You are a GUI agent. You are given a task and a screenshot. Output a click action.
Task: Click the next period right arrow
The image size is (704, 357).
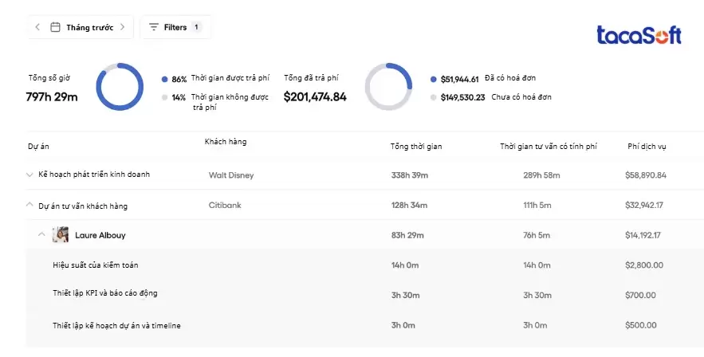point(122,27)
